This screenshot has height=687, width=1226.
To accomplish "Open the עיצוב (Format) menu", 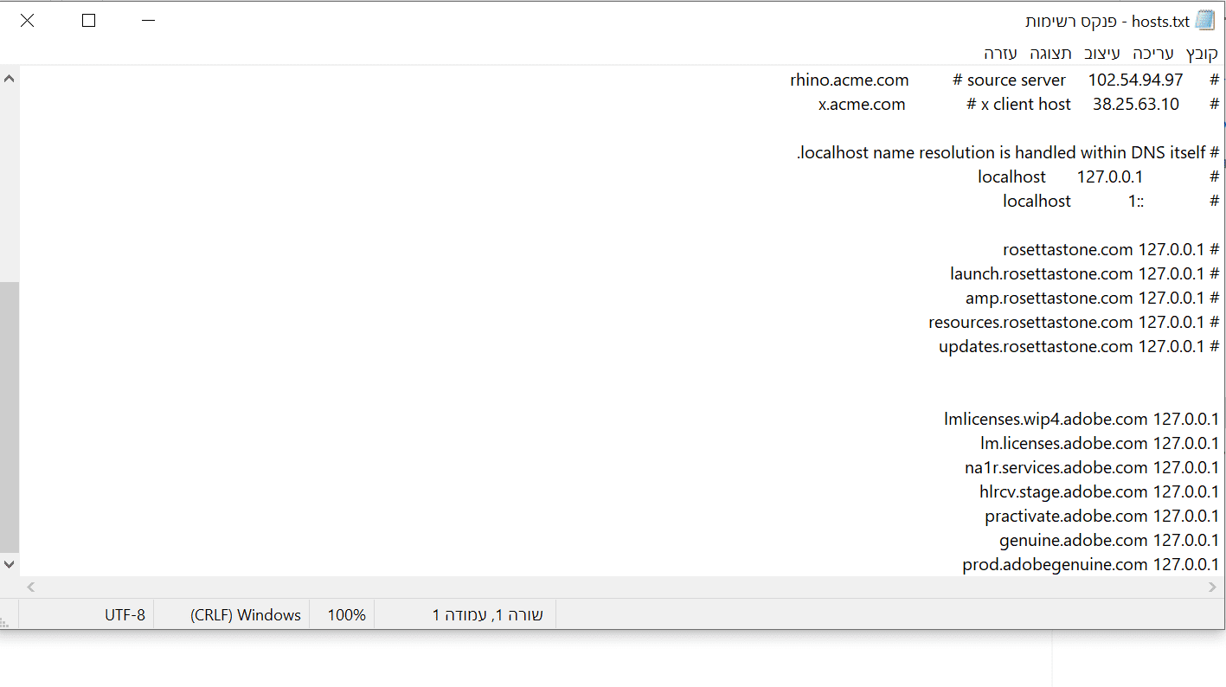I will pos(1103,54).
